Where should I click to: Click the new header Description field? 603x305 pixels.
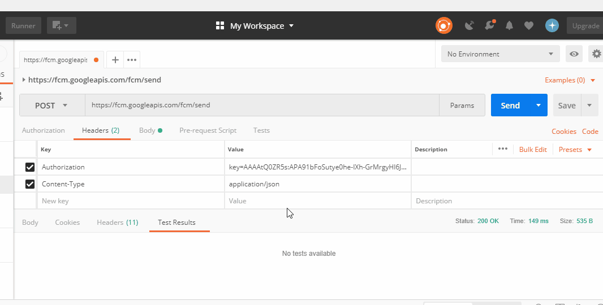point(507,201)
